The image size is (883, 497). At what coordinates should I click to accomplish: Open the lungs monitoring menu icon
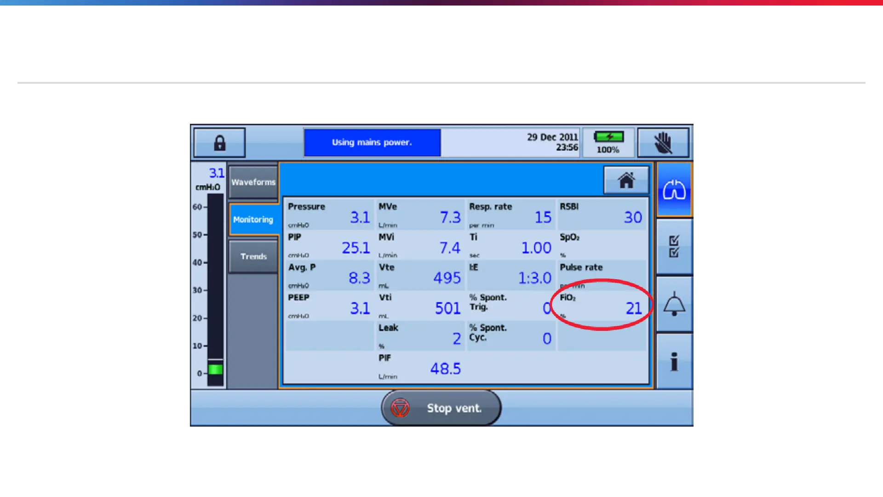[674, 190]
